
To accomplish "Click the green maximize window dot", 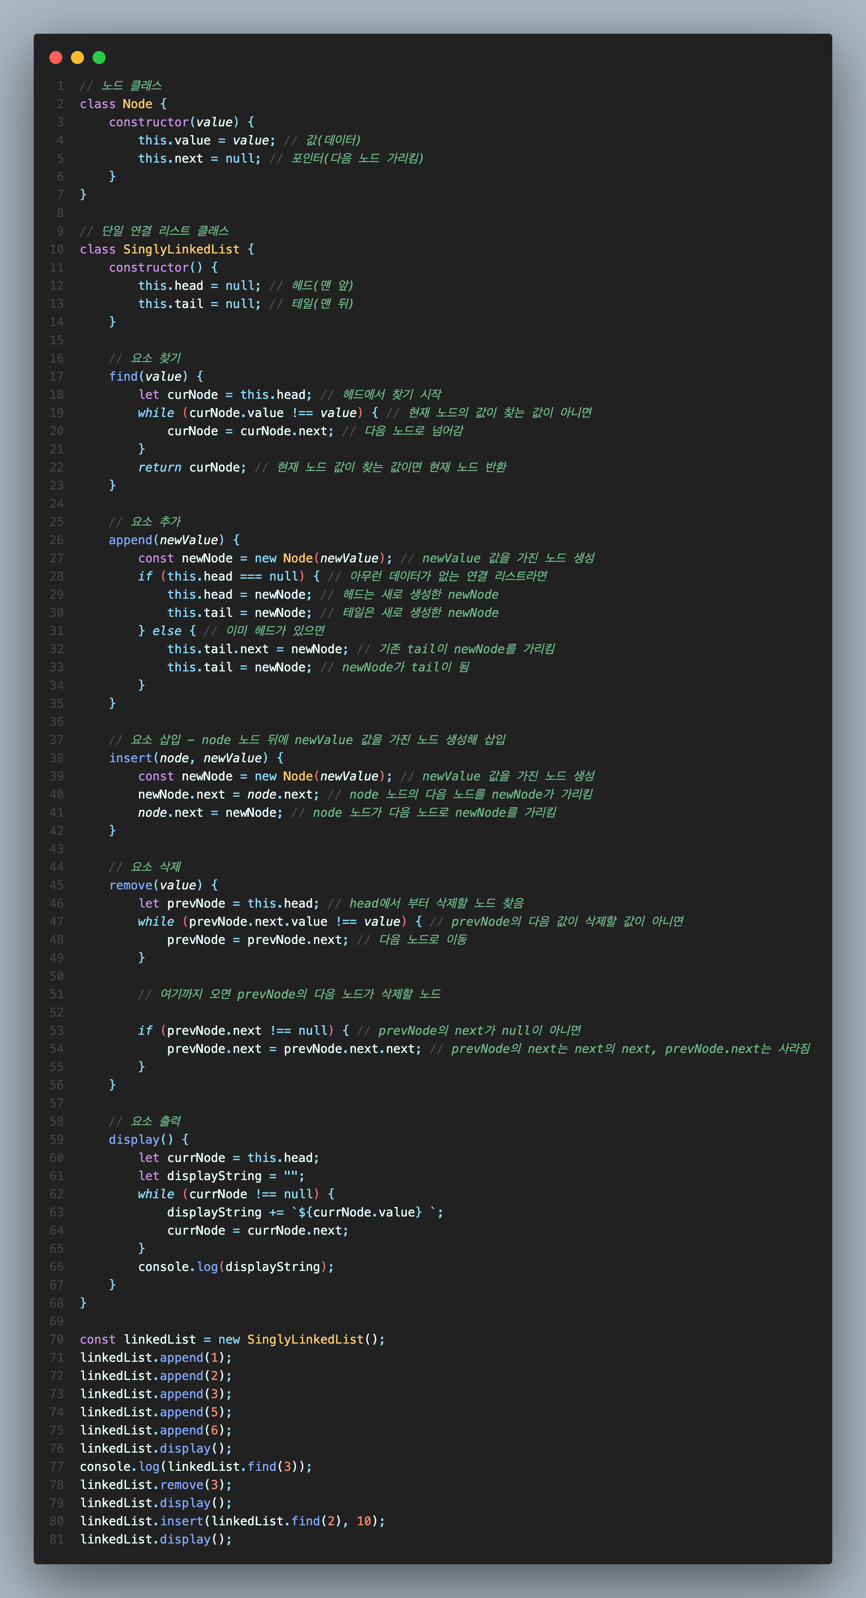I will 99,58.
